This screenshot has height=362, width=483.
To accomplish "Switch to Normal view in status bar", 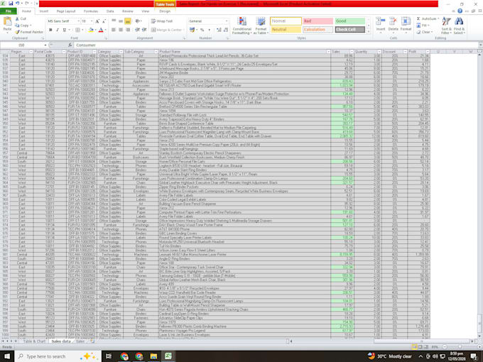I will (415, 347).
